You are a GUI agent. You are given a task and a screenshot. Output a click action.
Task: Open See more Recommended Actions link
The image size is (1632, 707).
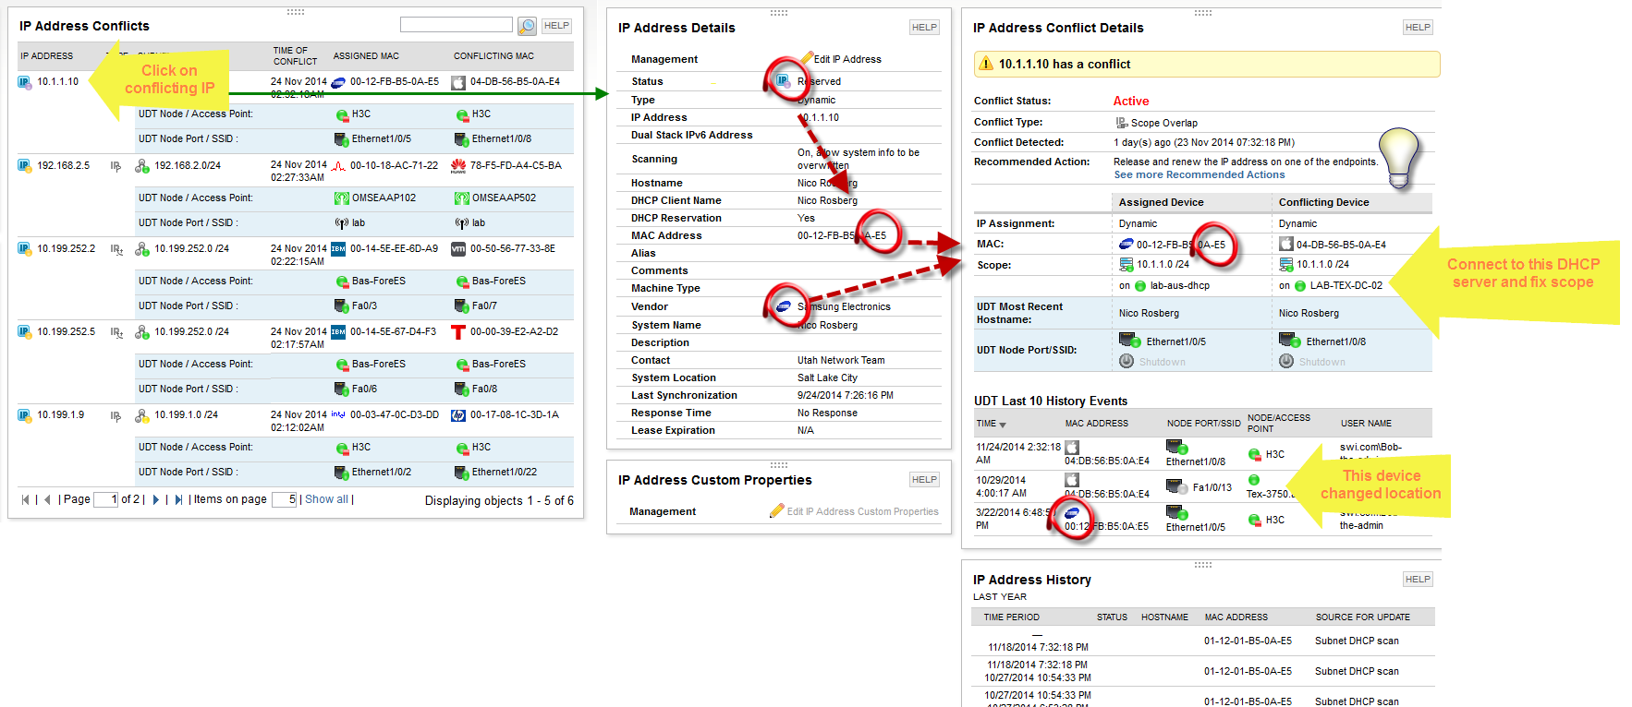tap(1200, 174)
